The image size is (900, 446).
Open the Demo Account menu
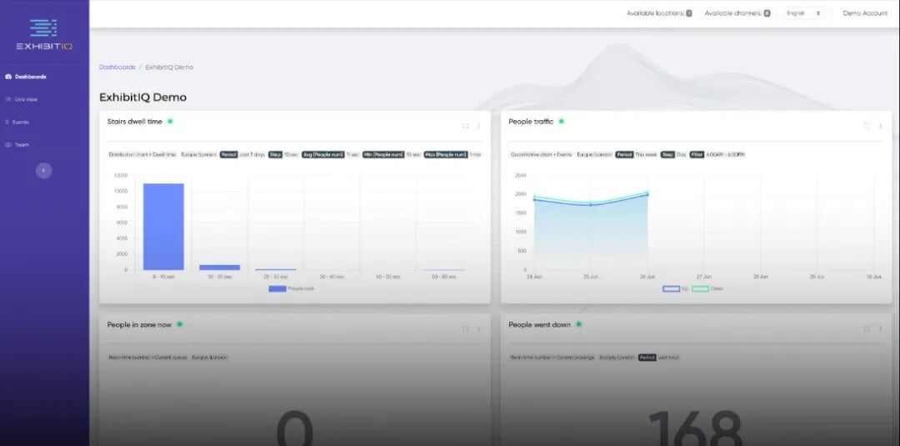865,13
